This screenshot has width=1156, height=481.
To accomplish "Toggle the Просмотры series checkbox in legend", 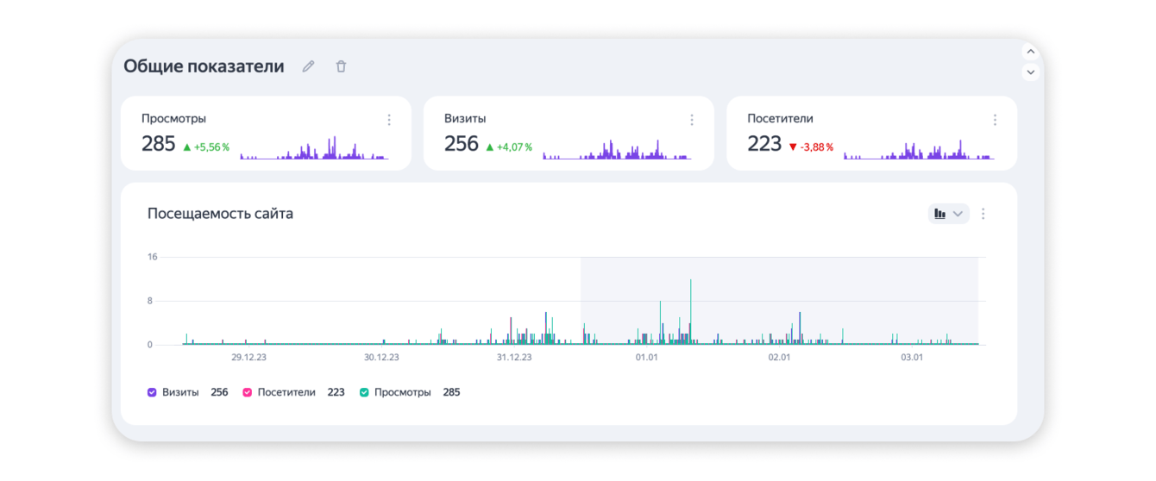I will point(364,392).
